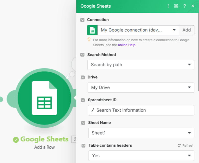Open the Search by path dropdown
This screenshot has height=163, width=199.
pyautogui.click(x=141, y=65)
